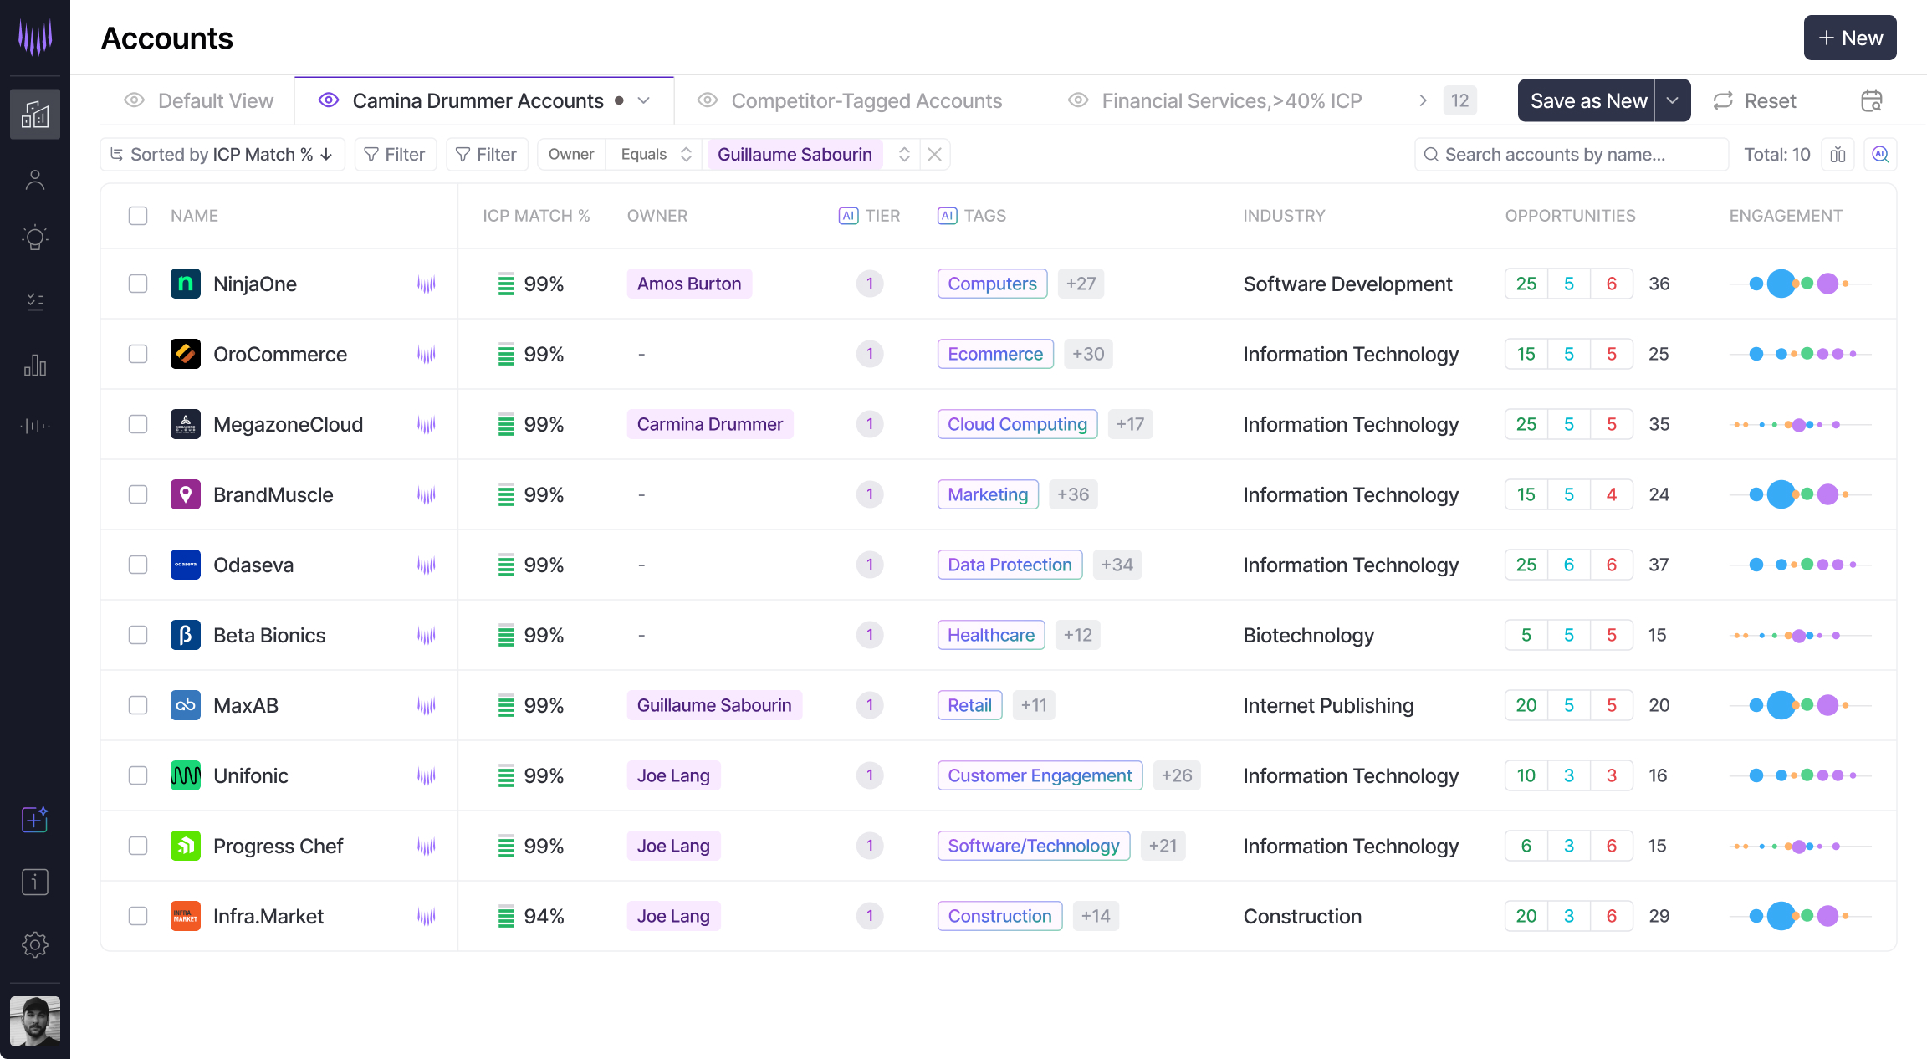Open the calendar search icon near Reset

(x=1871, y=100)
